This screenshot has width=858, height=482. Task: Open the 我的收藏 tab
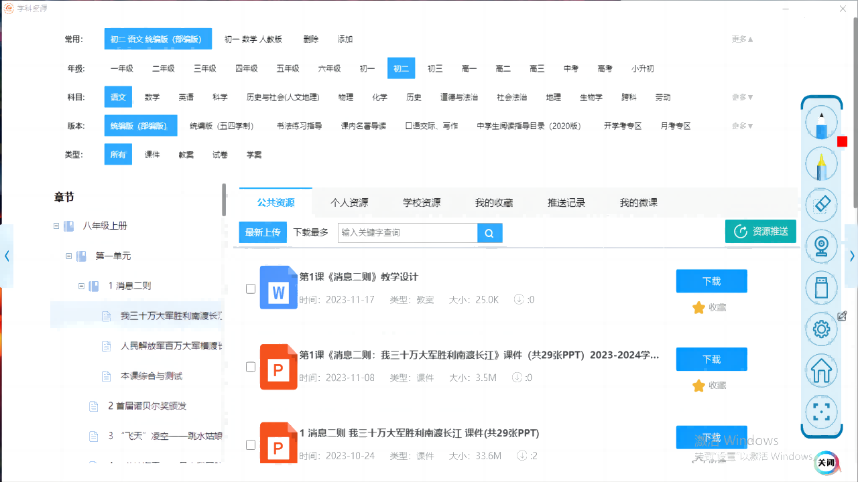(x=495, y=202)
